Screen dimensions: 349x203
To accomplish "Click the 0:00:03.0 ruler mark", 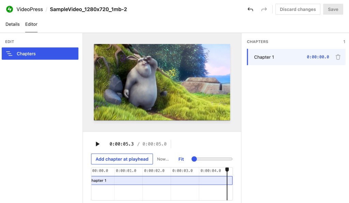I will click(x=183, y=171).
